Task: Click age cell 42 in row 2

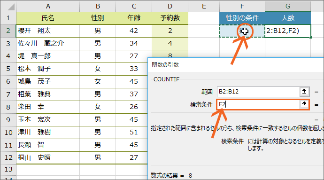Action: [x=134, y=31]
